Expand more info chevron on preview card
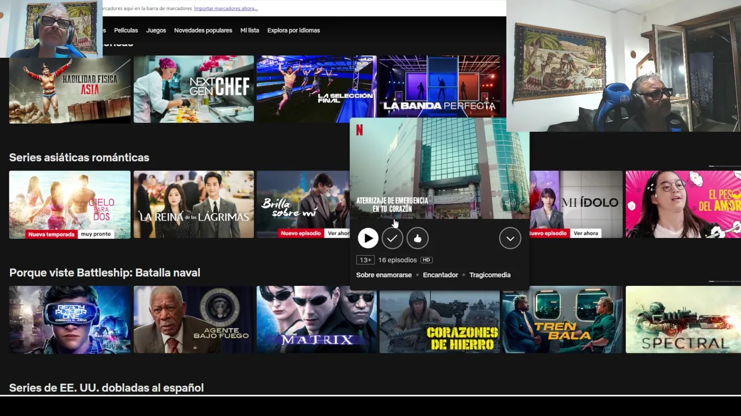741x416 pixels. (510, 238)
